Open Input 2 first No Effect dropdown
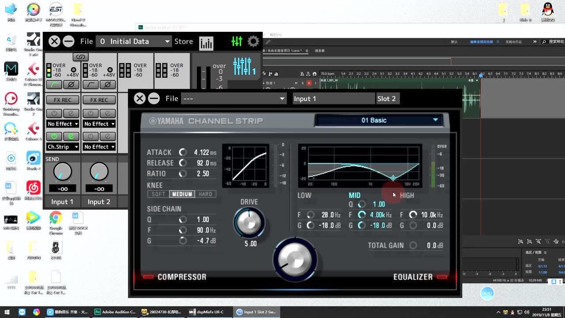This screenshot has width=565, height=318. point(99,124)
